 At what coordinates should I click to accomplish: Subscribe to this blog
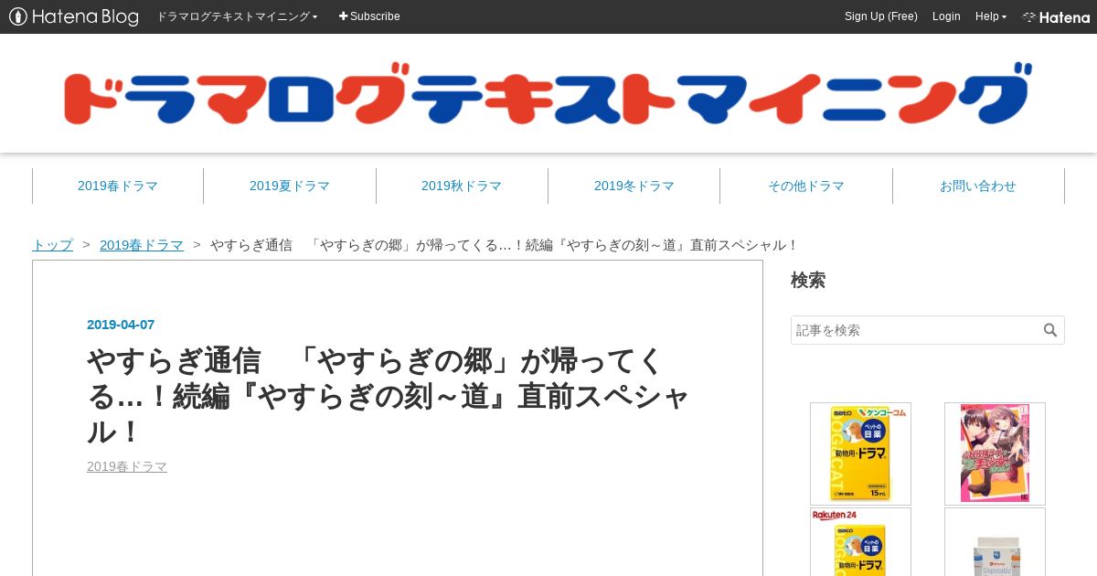click(x=369, y=16)
